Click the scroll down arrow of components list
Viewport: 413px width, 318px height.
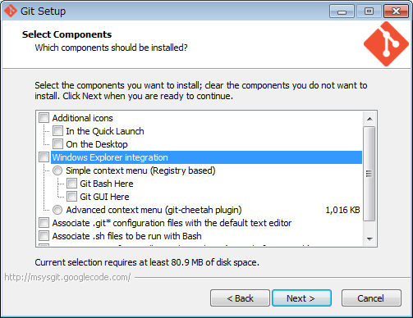[x=369, y=238]
